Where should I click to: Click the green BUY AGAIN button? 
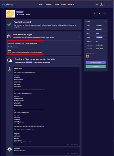96,66
